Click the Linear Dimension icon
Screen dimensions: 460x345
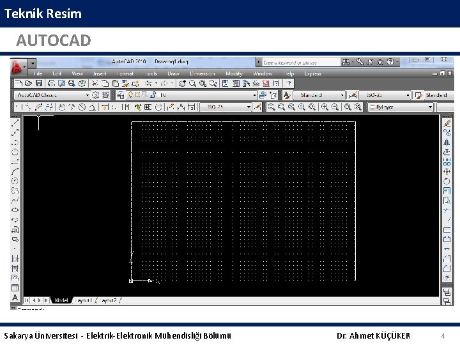point(19,107)
